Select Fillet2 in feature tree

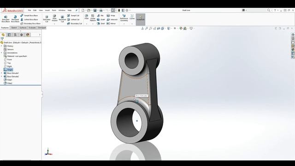[x=8, y=83]
